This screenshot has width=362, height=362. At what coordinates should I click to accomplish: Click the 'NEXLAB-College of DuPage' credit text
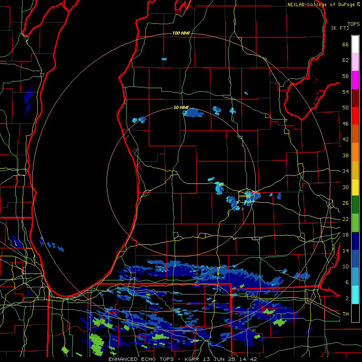pos(321,4)
